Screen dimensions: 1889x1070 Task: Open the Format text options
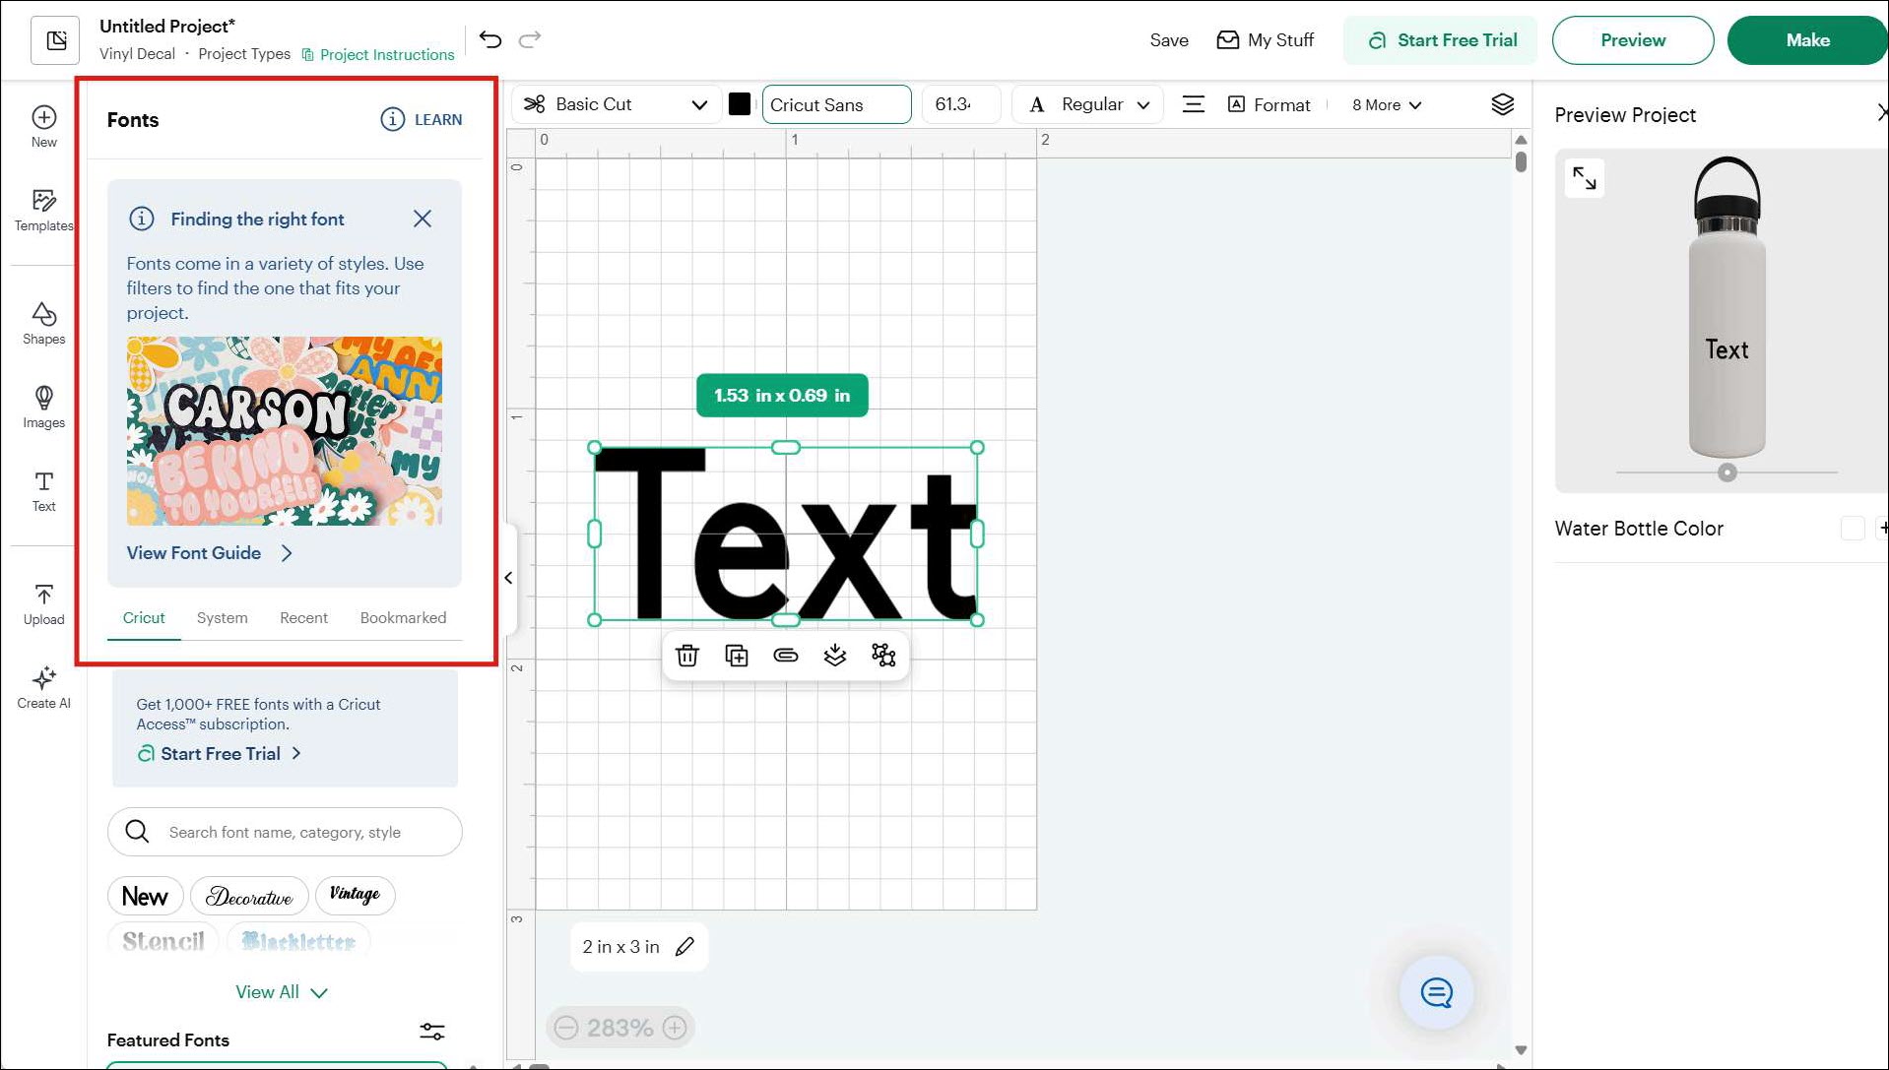click(x=1270, y=104)
